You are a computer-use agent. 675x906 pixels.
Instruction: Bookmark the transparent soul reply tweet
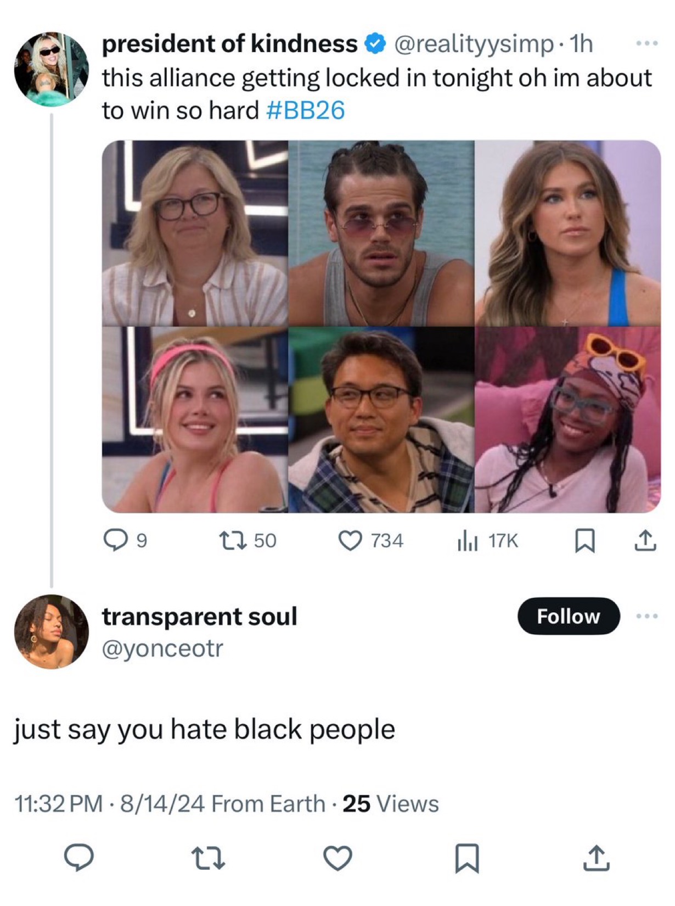(x=467, y=858)
